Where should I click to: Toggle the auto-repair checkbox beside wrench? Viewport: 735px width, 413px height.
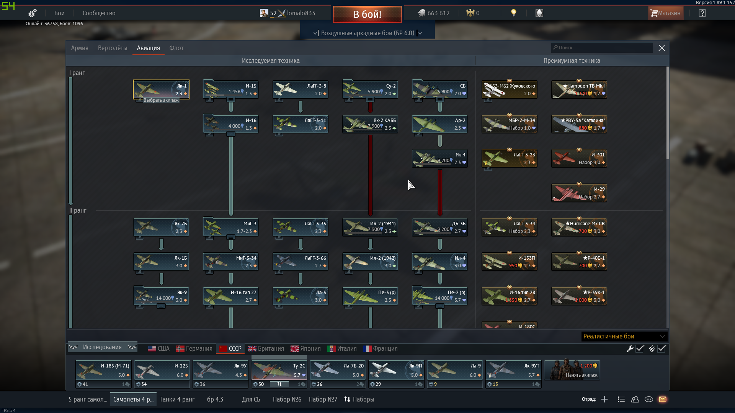point(640,349)
